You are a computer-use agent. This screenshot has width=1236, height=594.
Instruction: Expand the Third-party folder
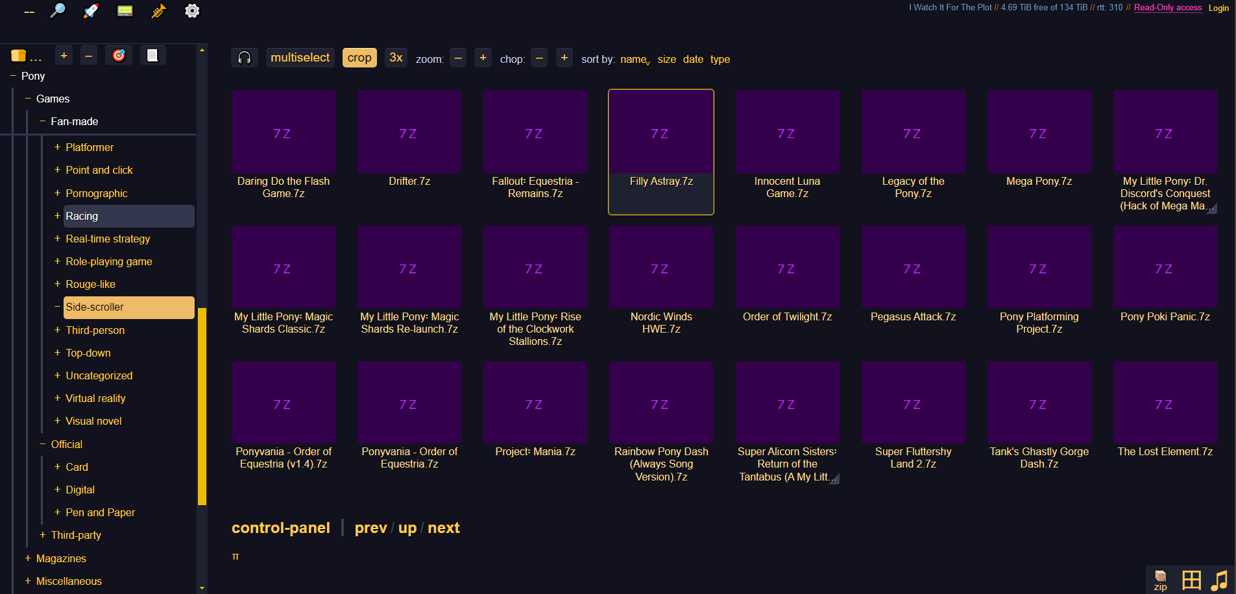pyautogui.click(x=43, y=535)
